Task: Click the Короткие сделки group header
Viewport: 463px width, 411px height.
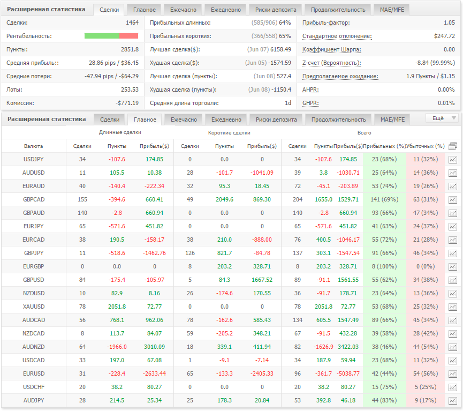Action: point(229,133)
